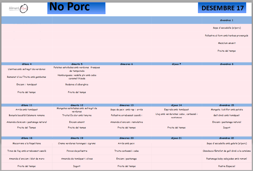Click the No Porc title banner
This screenshot has width=253, height=171.
(x=76, y=8)
